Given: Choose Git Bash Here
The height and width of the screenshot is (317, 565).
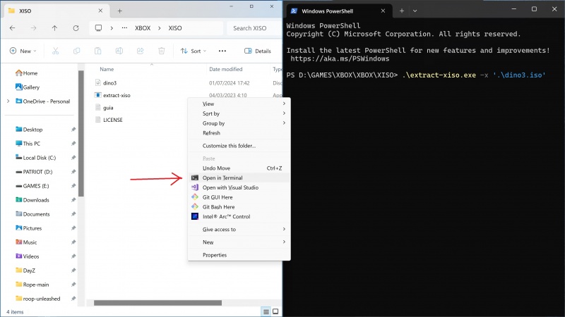Looking at the screenshot, I should click(x=239, y=206).
